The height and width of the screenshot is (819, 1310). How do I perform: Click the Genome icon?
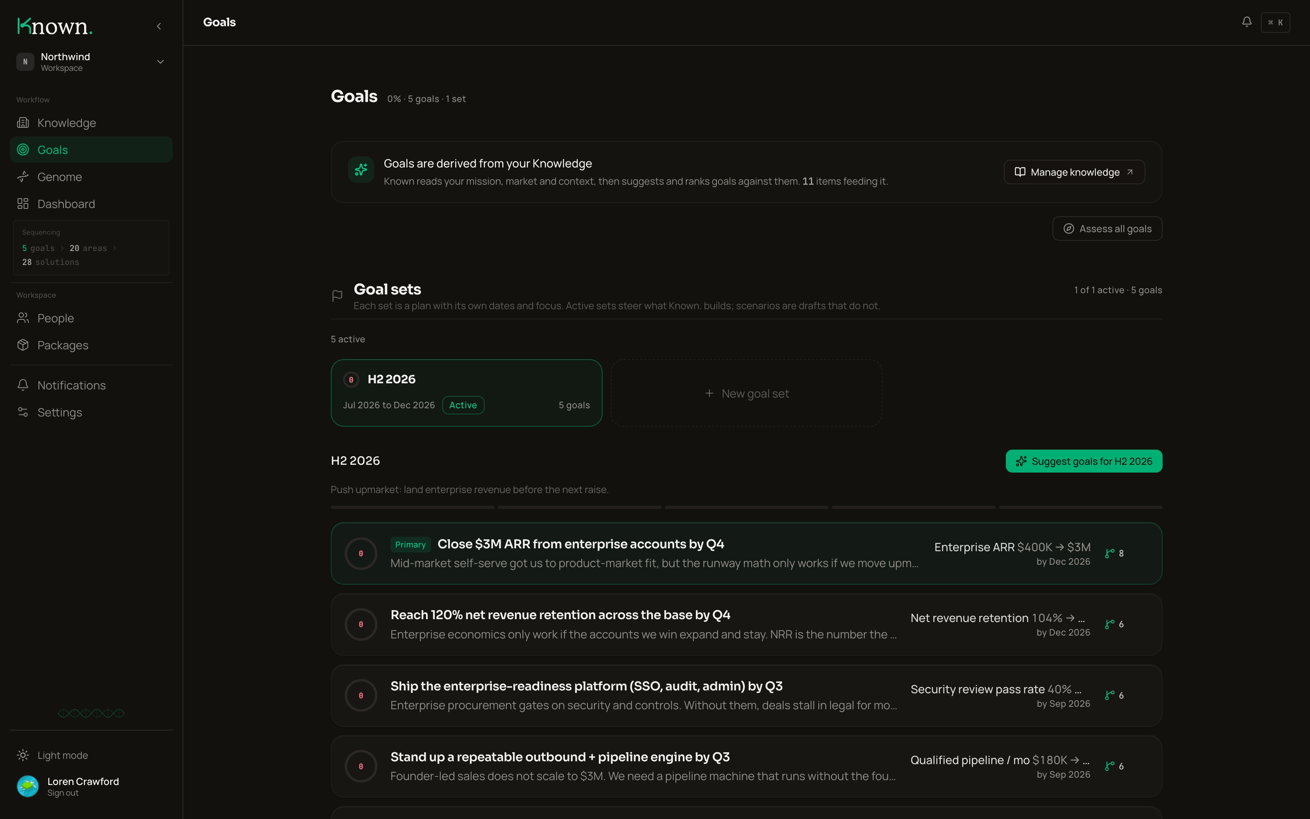23,176
